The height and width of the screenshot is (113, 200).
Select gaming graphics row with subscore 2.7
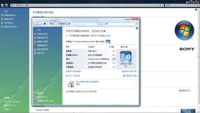pyautogui.click(x=91, y=63)
